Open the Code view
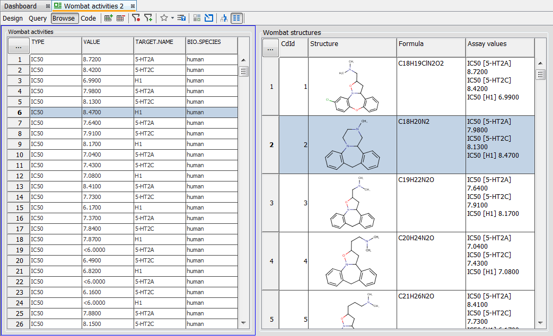This screenshot has height=336, width=553. coord(89,18)
